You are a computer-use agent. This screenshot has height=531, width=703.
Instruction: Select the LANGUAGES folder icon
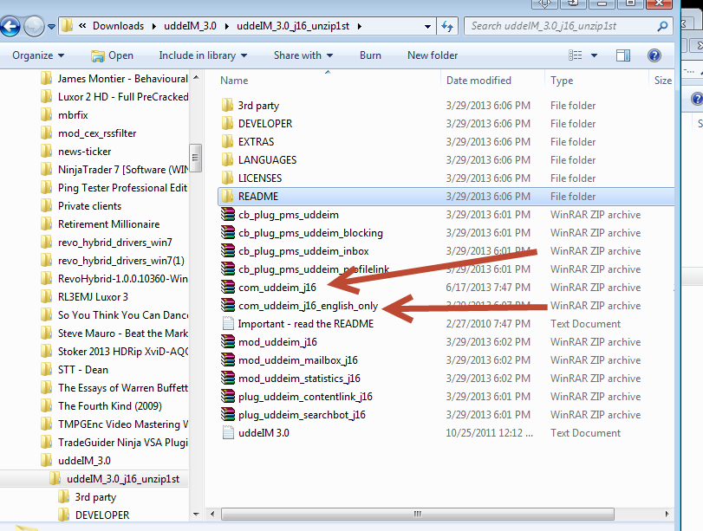pos(228,160)
